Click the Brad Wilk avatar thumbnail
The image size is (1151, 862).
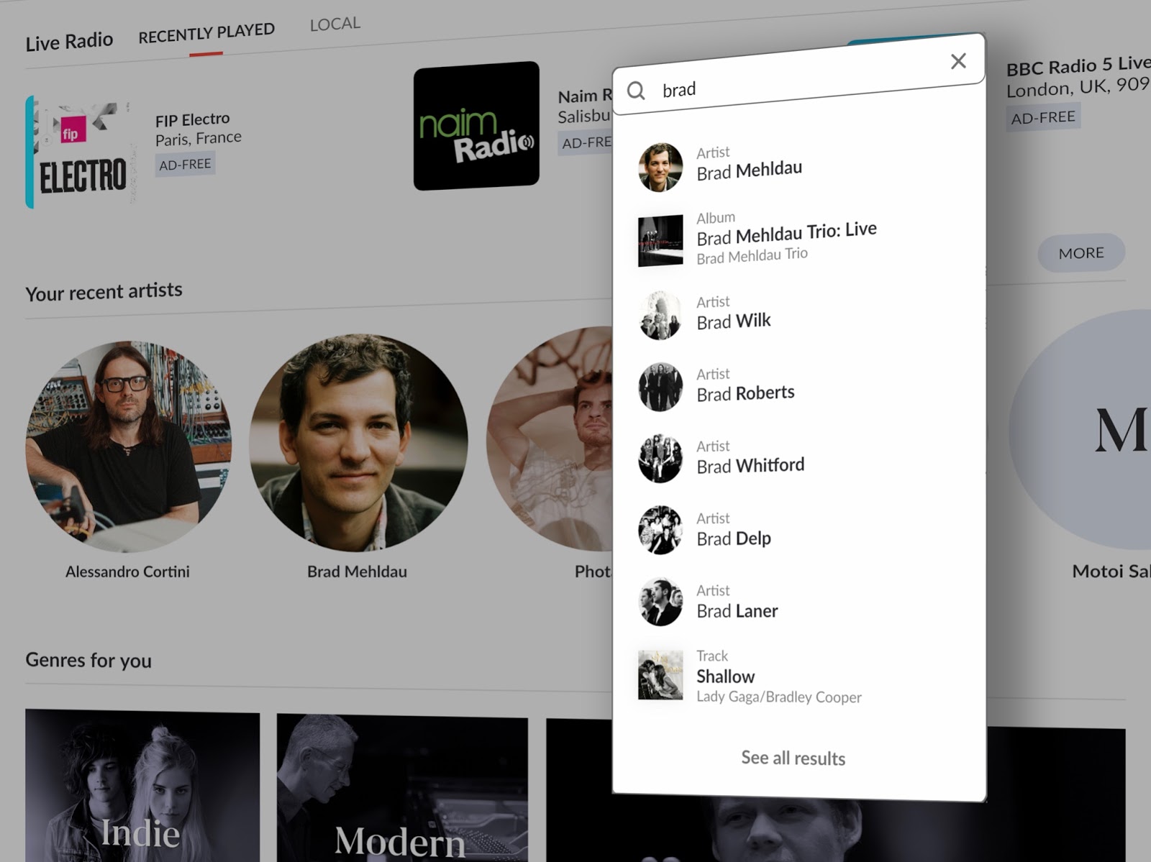coord(660,316)
